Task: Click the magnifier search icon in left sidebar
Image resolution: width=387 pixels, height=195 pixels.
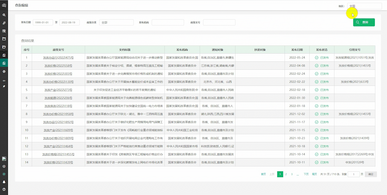Action: (4, 15)
